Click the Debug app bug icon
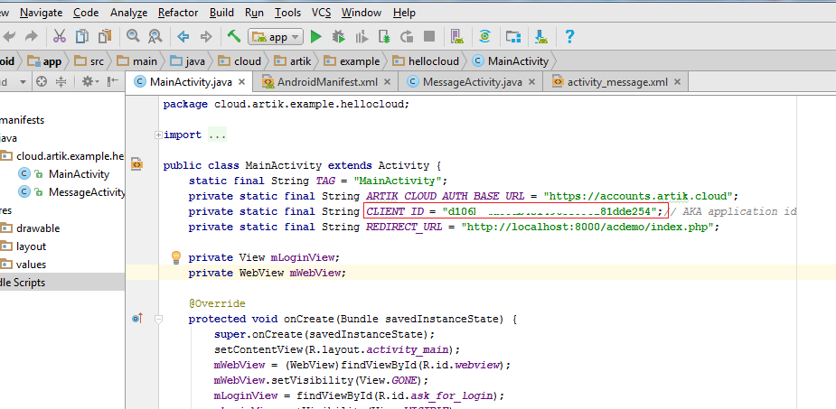Screen dimensions: 836x409 point(339,36)
